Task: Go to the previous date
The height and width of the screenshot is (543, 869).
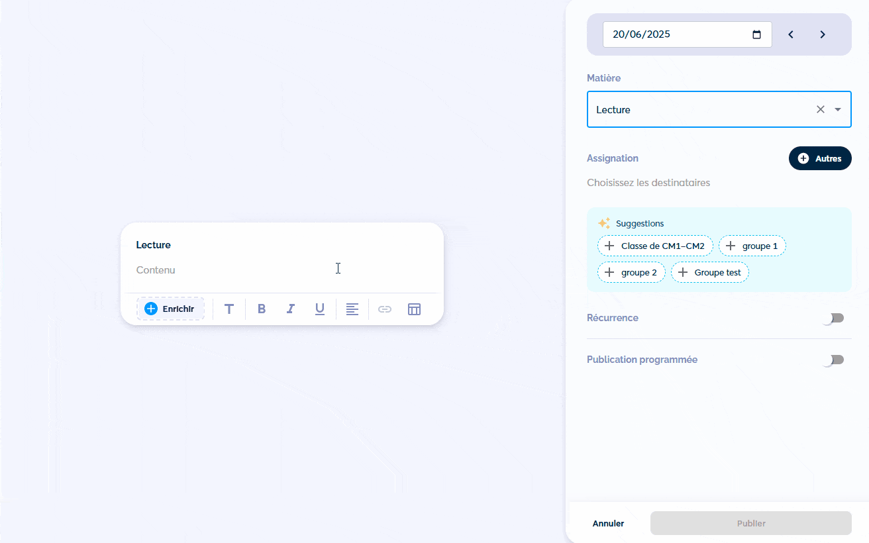Action: [x=791, y=34]
